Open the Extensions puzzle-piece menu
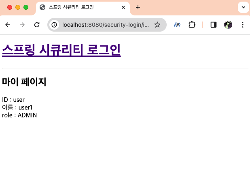Screen dimensions: 250x180 tap(192, 25)
